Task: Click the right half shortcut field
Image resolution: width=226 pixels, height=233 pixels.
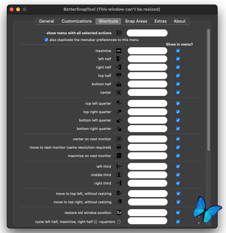Action: [x=147, y=67]
